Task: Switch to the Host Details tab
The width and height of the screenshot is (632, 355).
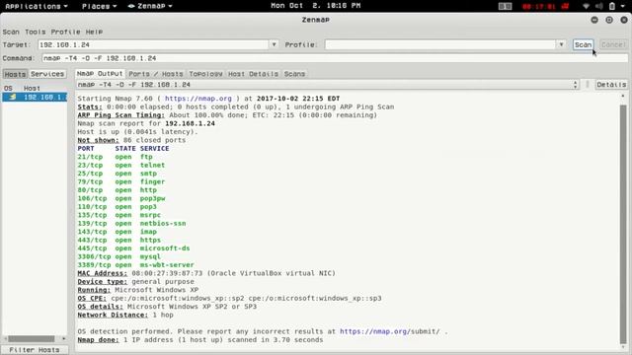Action: click(253, 74)
